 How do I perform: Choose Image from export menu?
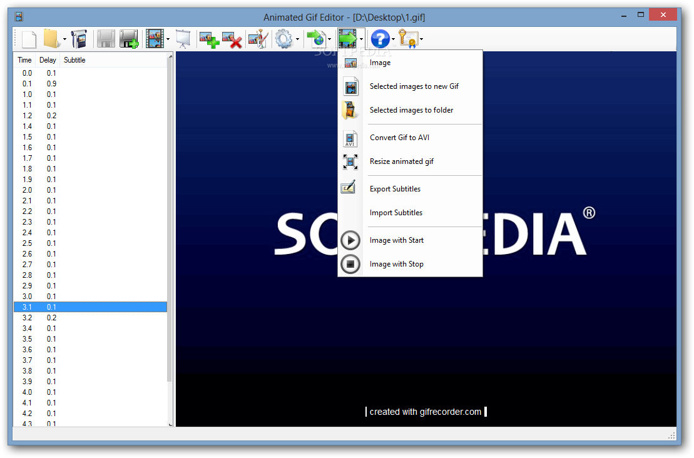pyautogui.click(x=411, y=63)
